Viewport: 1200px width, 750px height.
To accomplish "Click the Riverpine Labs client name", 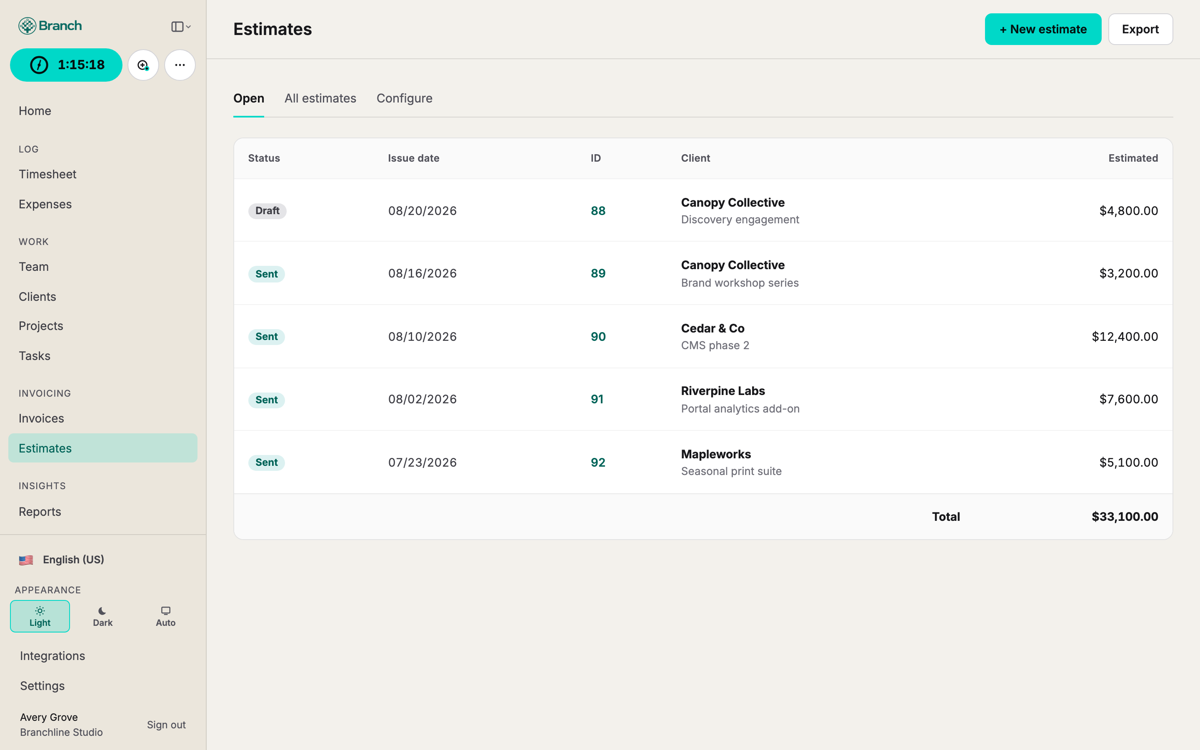I will point(723,391).
